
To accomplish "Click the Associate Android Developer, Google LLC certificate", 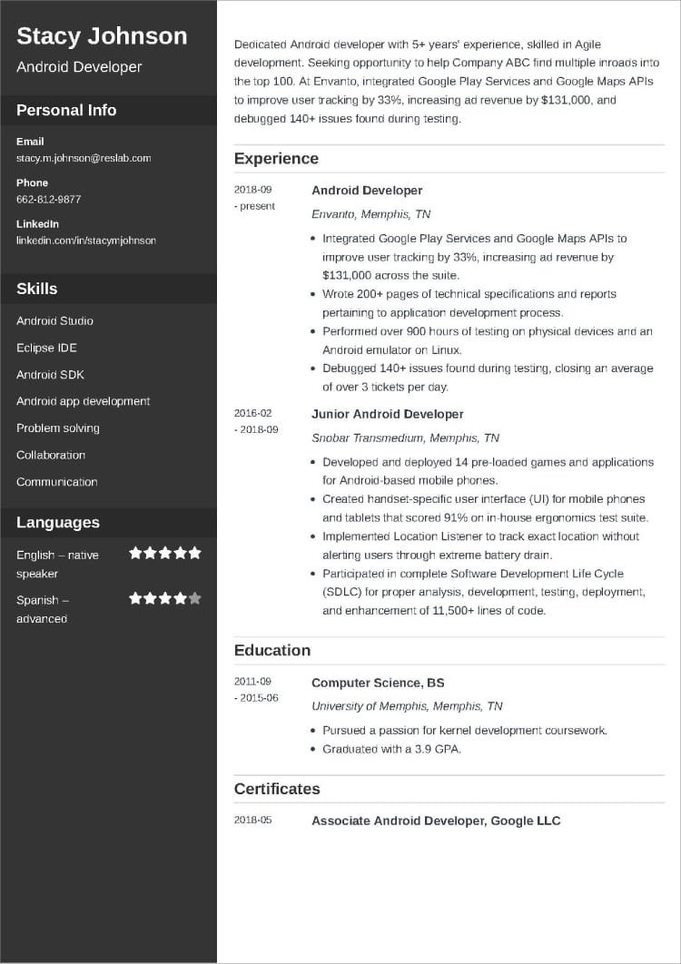I will point(436,821).
